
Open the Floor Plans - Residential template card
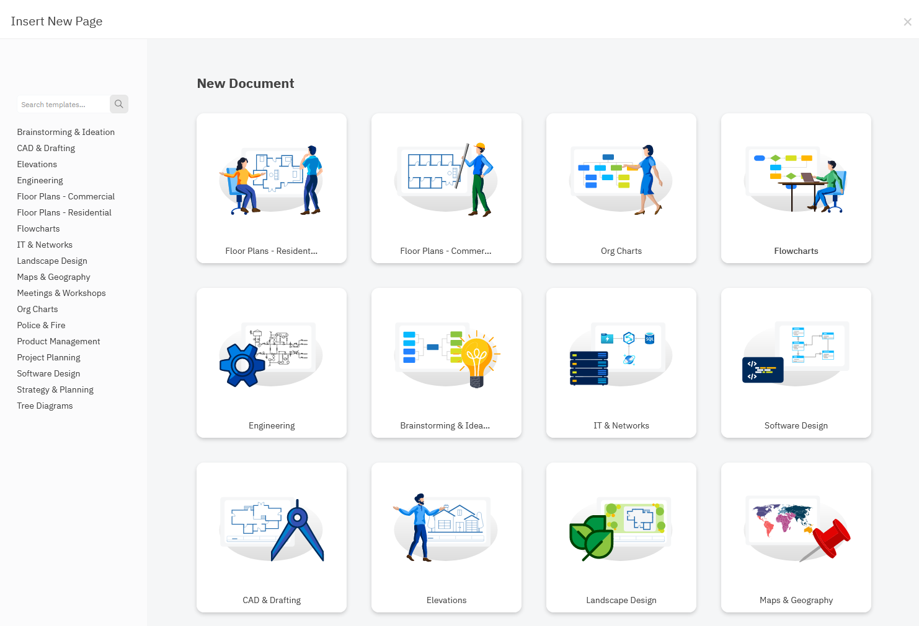click(x=272, y=188)
